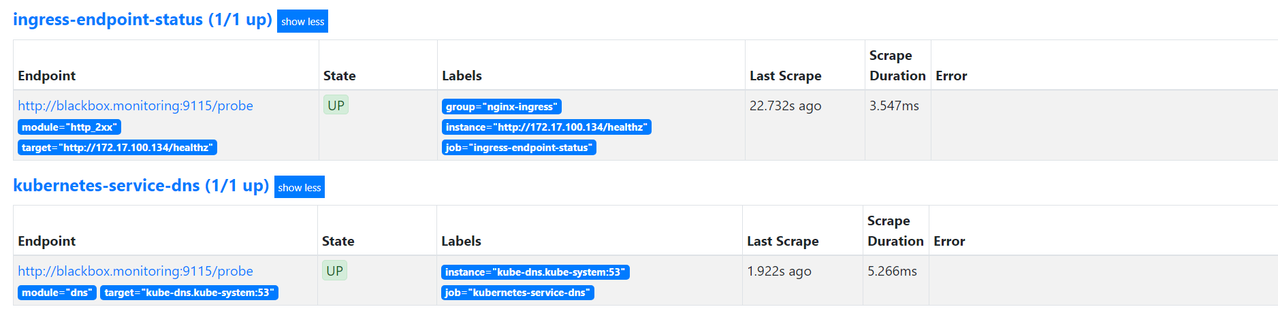Click the job="ingress-endpoint-status" label badge
Image resolution: width=1278 pixels, height=309 pixels.
[519, 148]
